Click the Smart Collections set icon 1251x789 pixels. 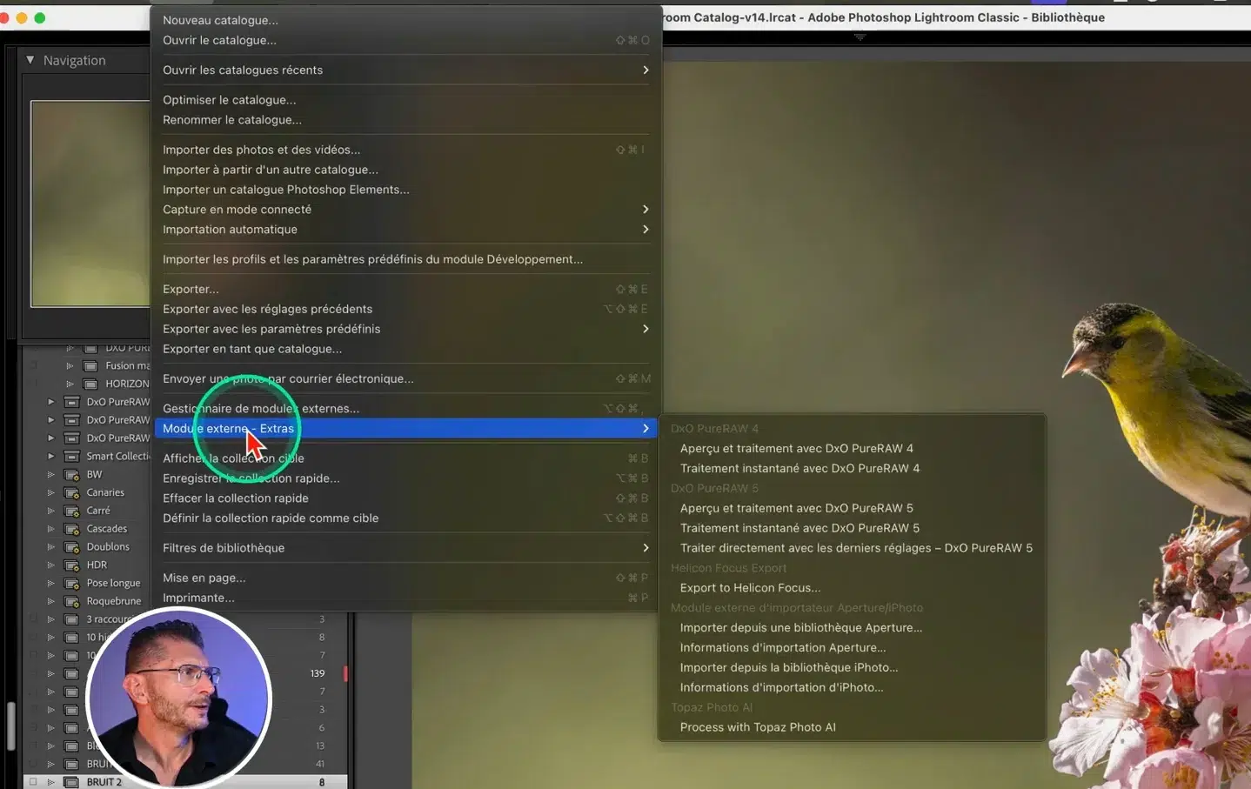(x=71, y=457)
